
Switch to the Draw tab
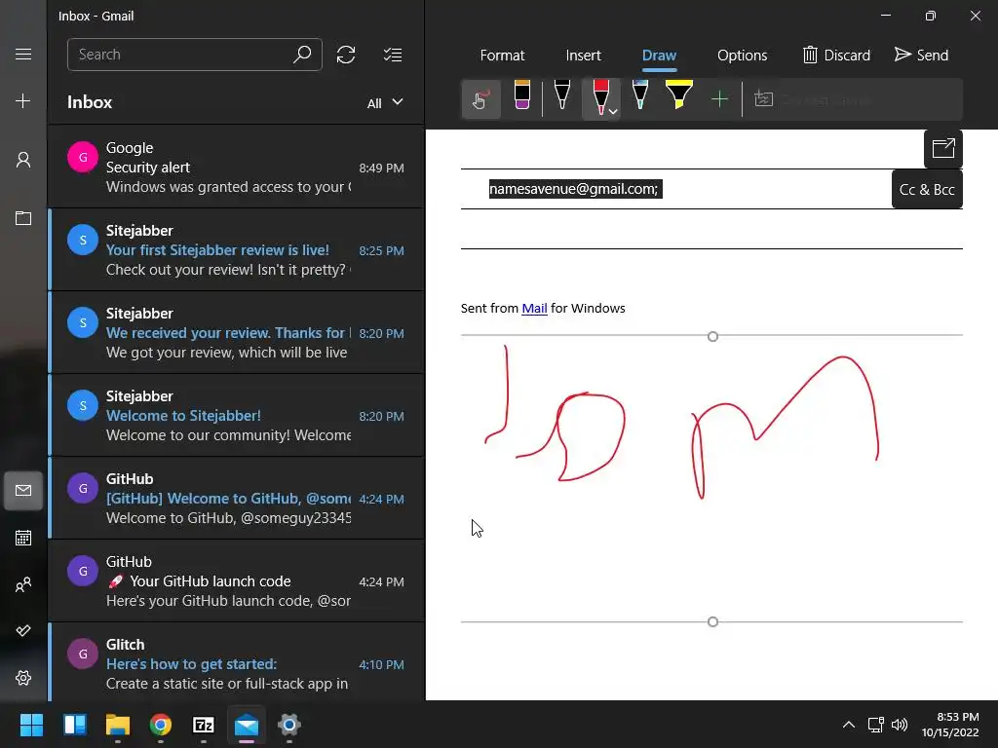coord(659,56)
